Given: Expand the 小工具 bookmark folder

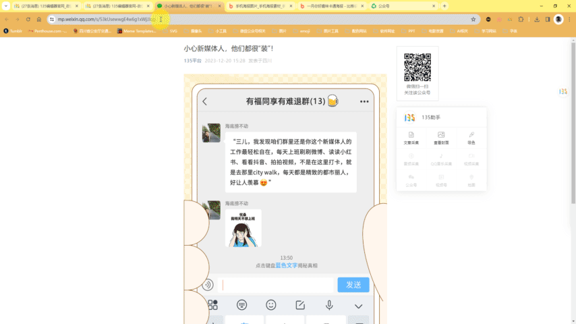Looking at the screenshot, I should click(x=218, y=31).
